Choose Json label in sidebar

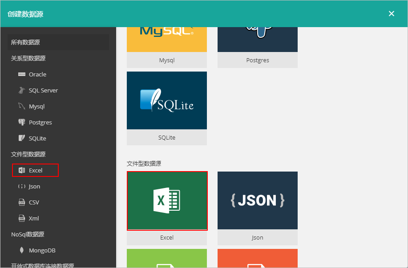click(x=34, y=186)
